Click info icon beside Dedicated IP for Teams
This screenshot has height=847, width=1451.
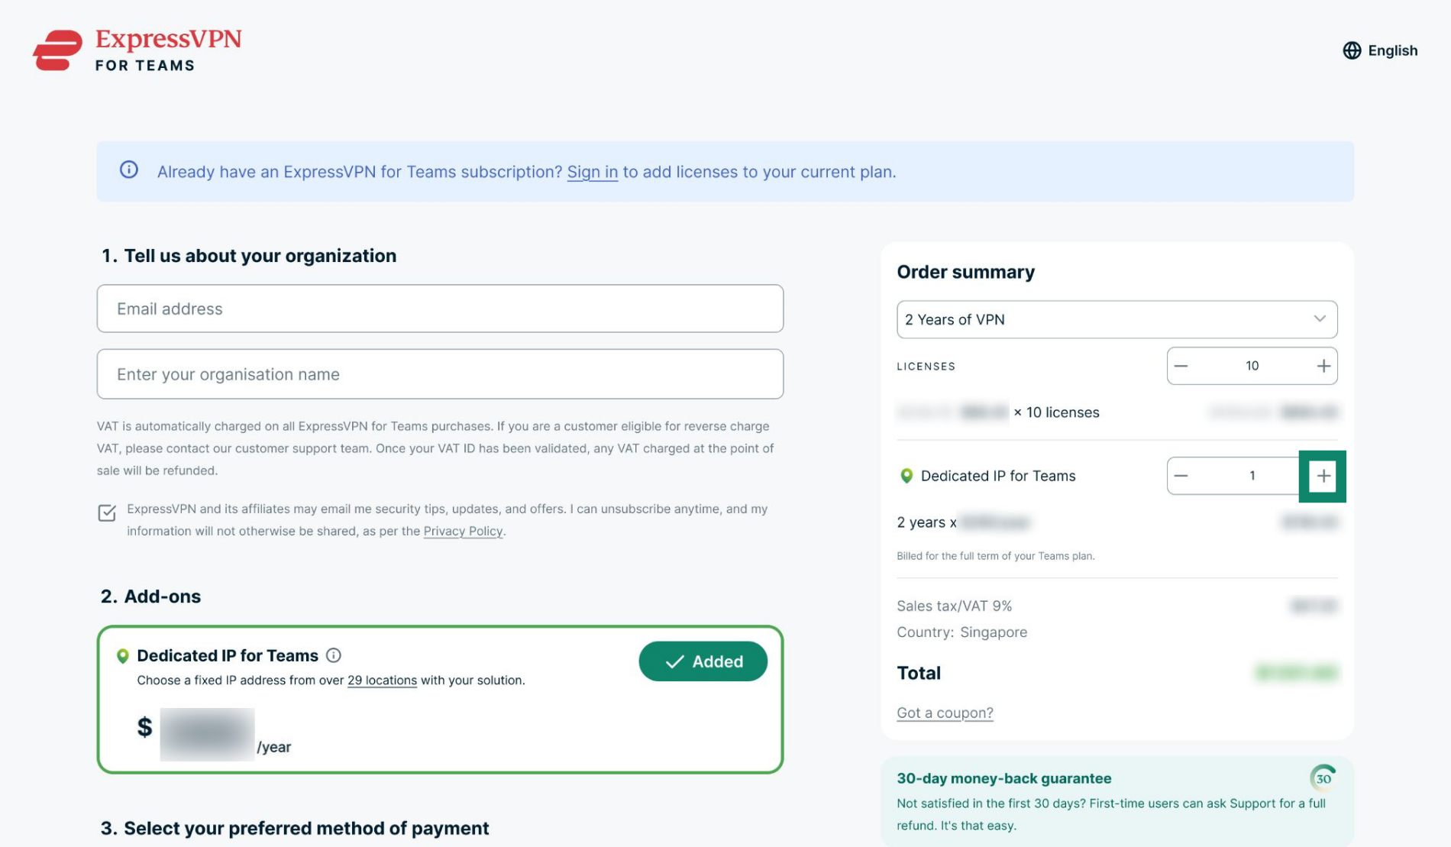tap(334, 655)
